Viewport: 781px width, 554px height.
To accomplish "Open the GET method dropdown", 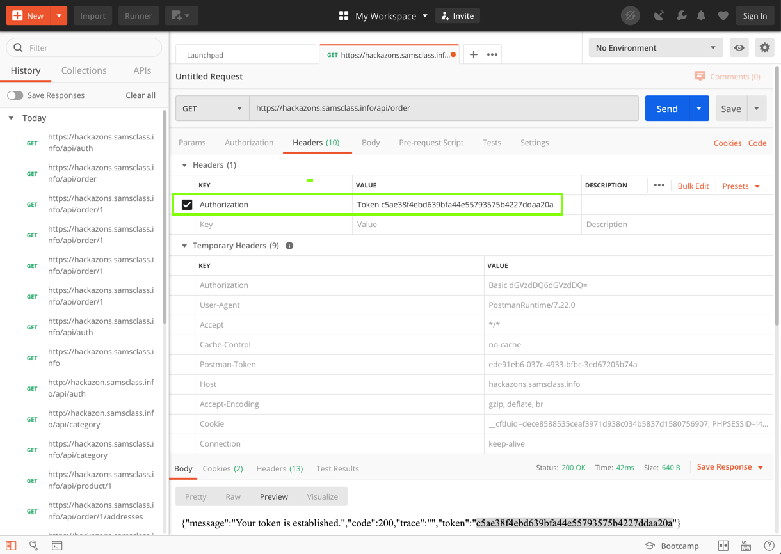I will pos(212,109).
